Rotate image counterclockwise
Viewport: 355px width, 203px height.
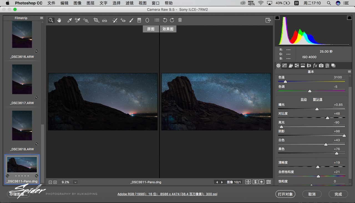tap(165, 20)
